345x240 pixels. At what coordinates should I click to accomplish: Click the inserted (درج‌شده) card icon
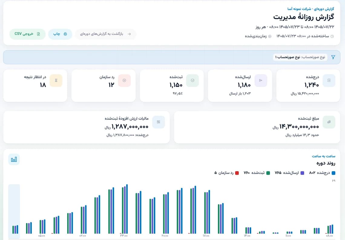point(329,80)
